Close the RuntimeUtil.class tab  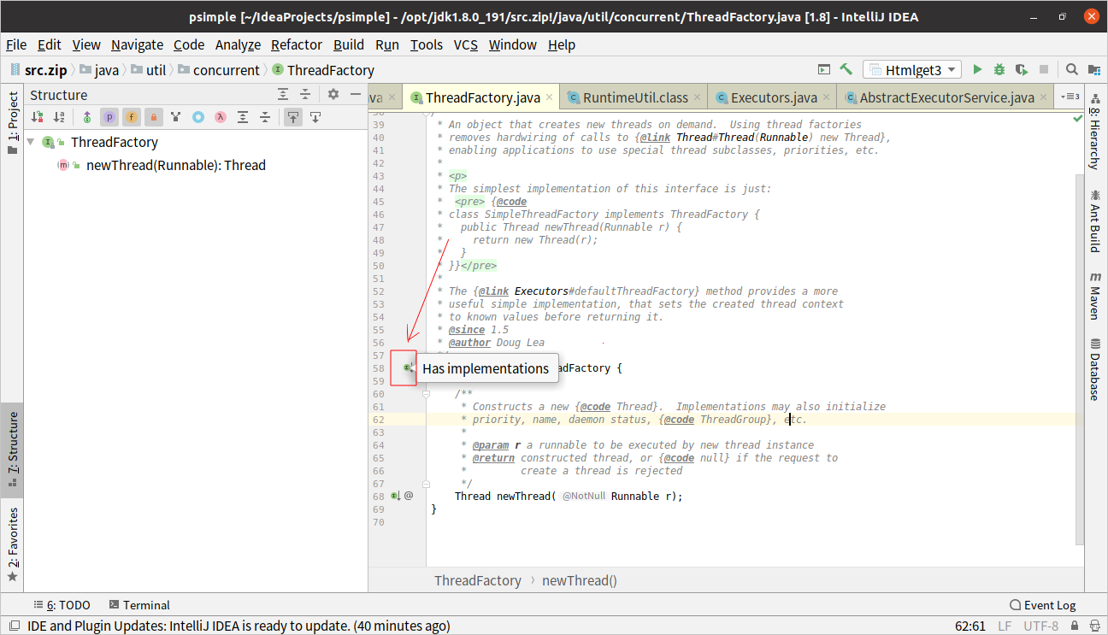[697, 98]
